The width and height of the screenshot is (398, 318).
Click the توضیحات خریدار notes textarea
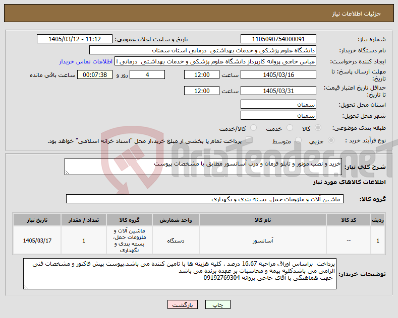pos(180,274)
